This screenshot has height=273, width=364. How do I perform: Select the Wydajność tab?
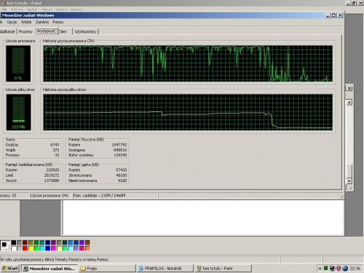click(47, 31)
